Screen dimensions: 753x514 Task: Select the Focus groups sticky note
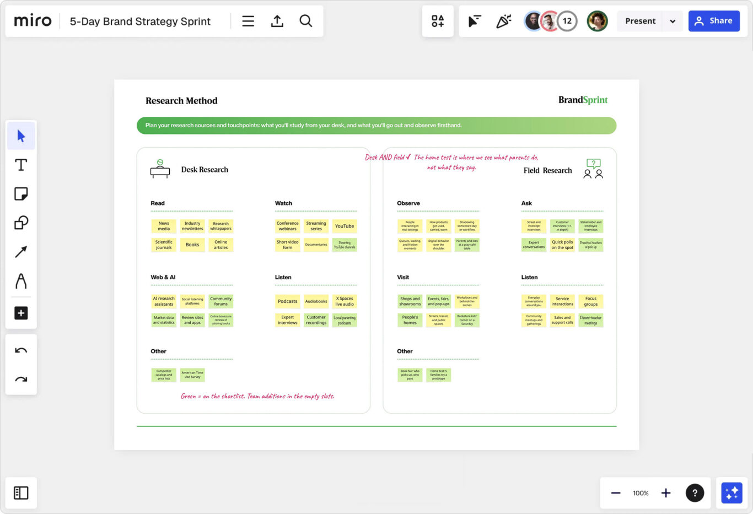coord(591,301)
